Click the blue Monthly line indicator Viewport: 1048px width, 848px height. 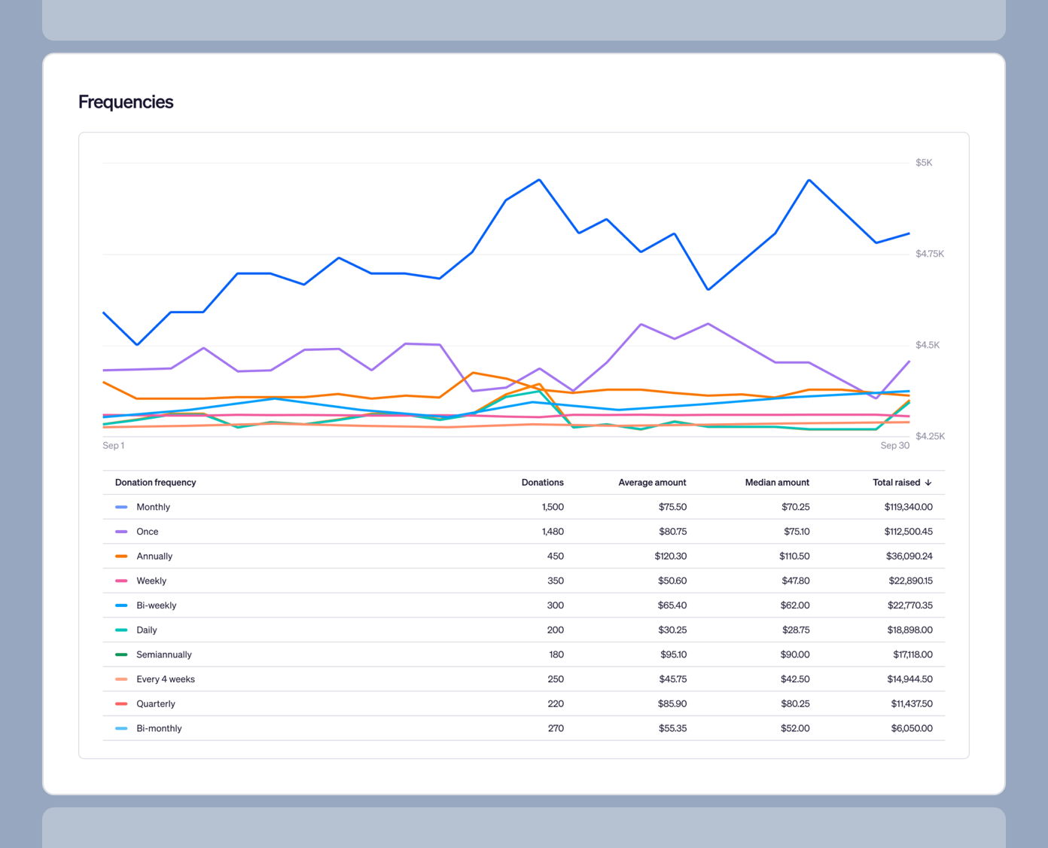(x=122, y=507)
